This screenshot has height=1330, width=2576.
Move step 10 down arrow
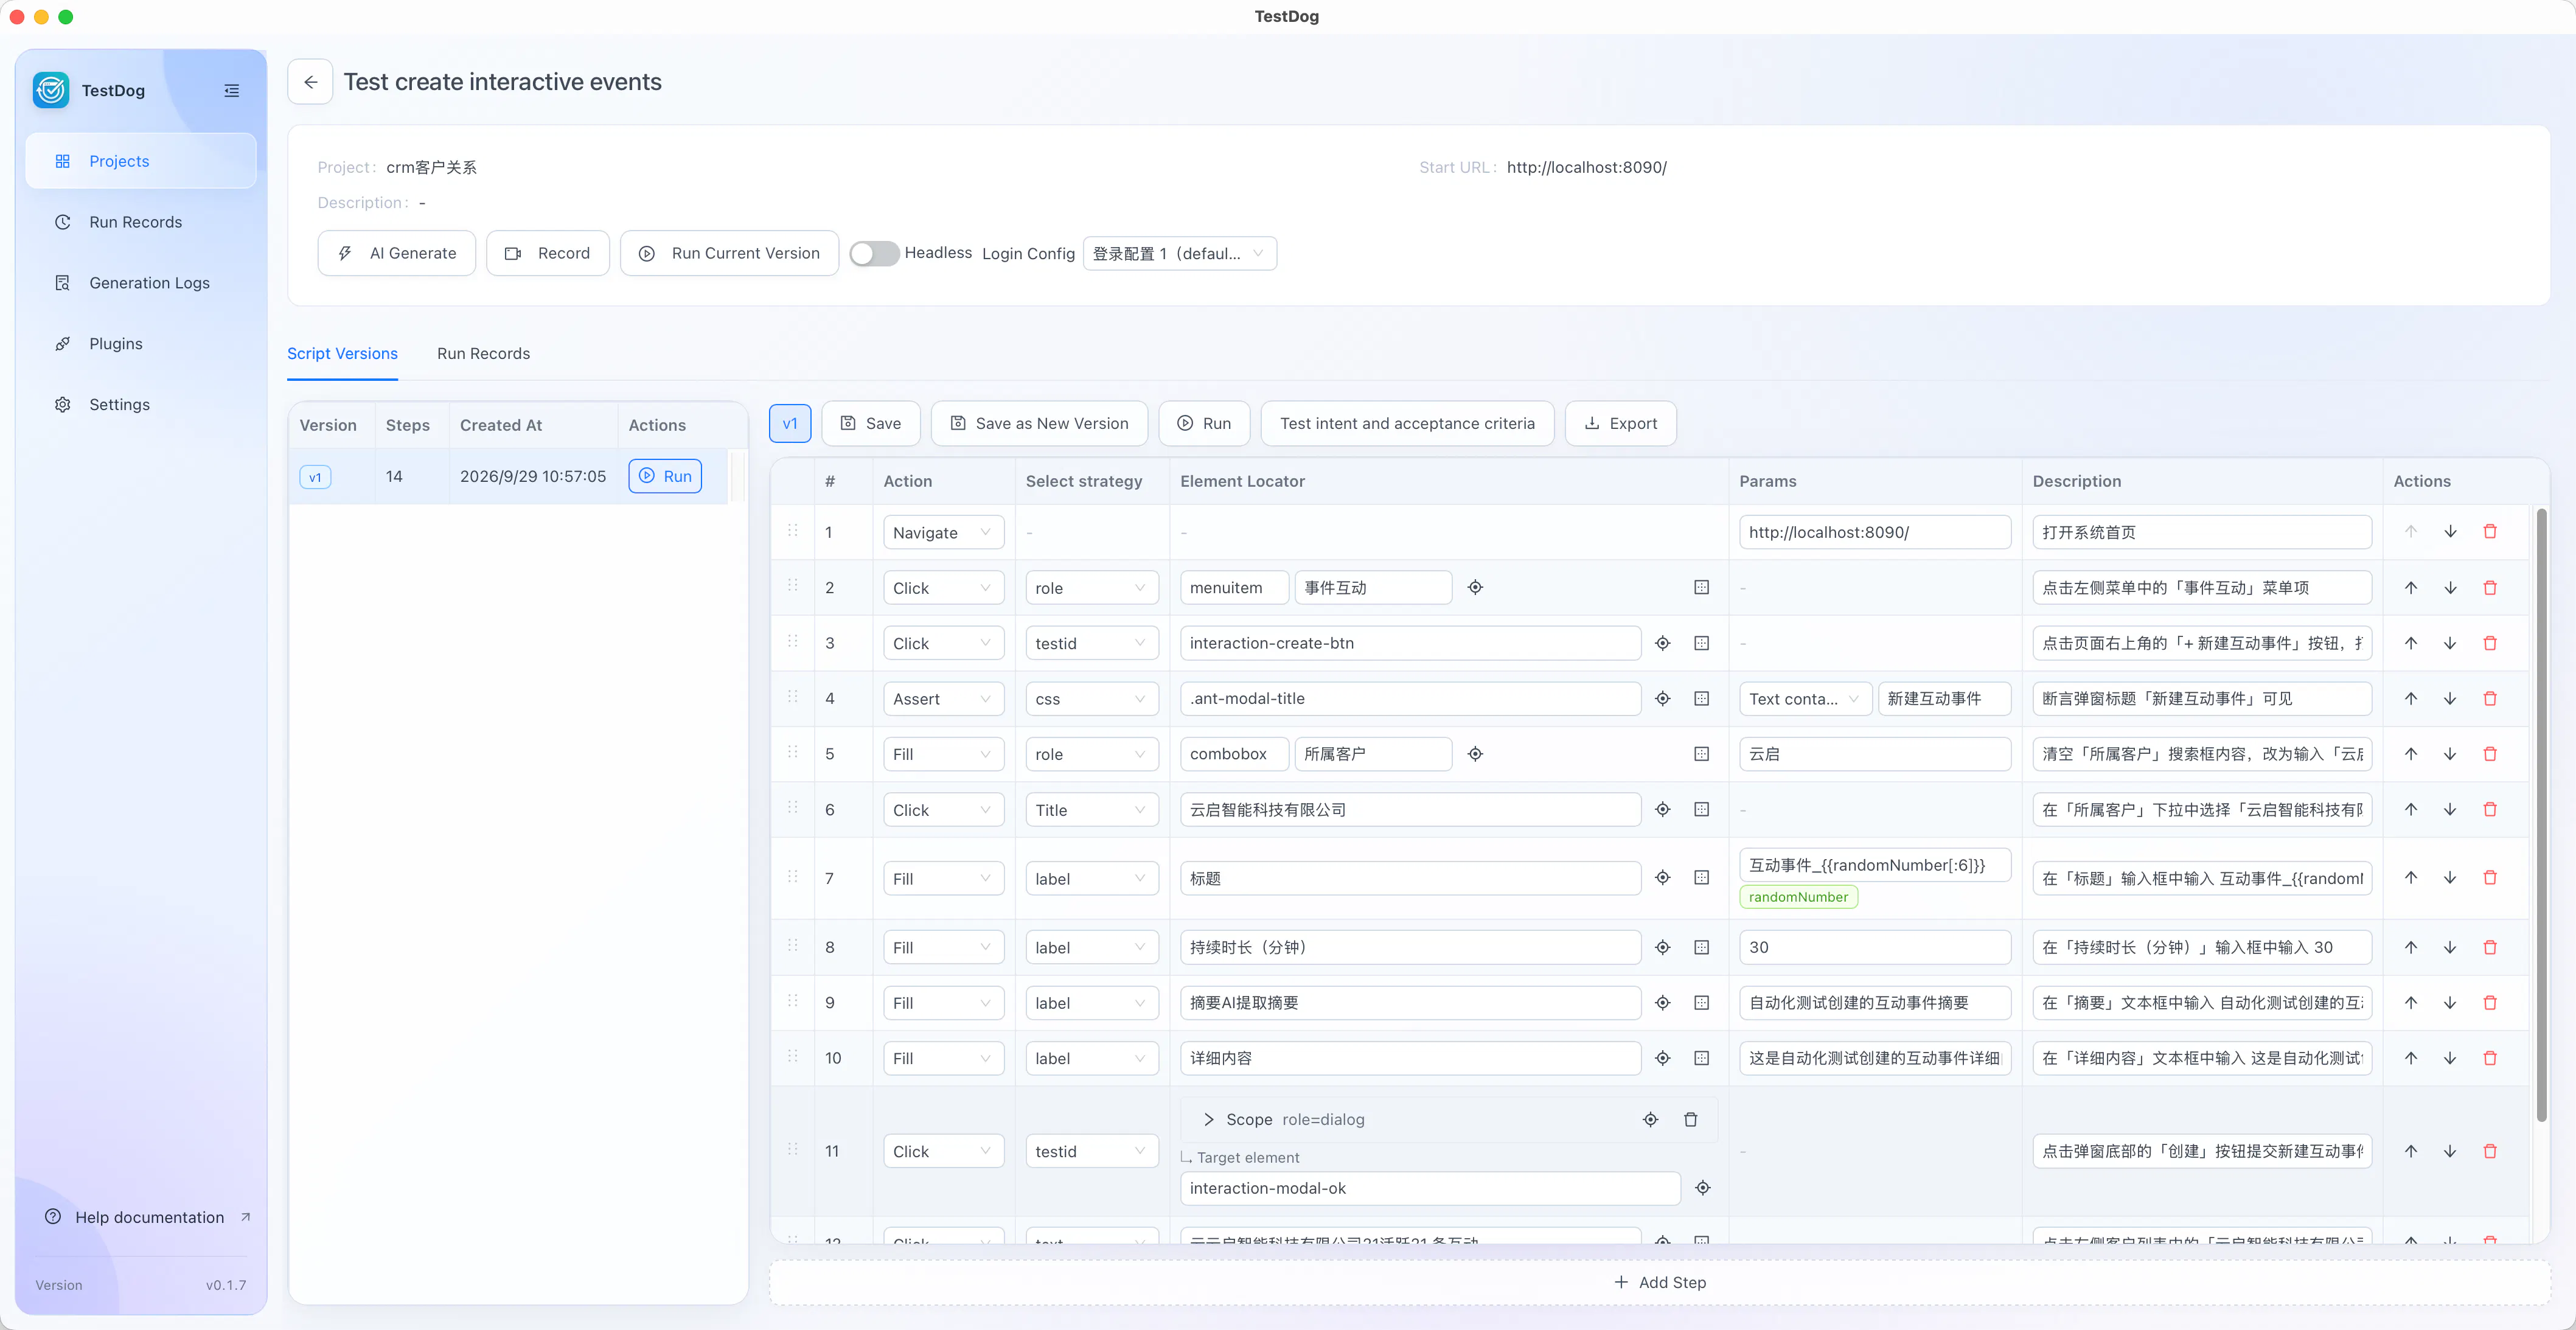pyautogui.click(x=2450, y=1058)
